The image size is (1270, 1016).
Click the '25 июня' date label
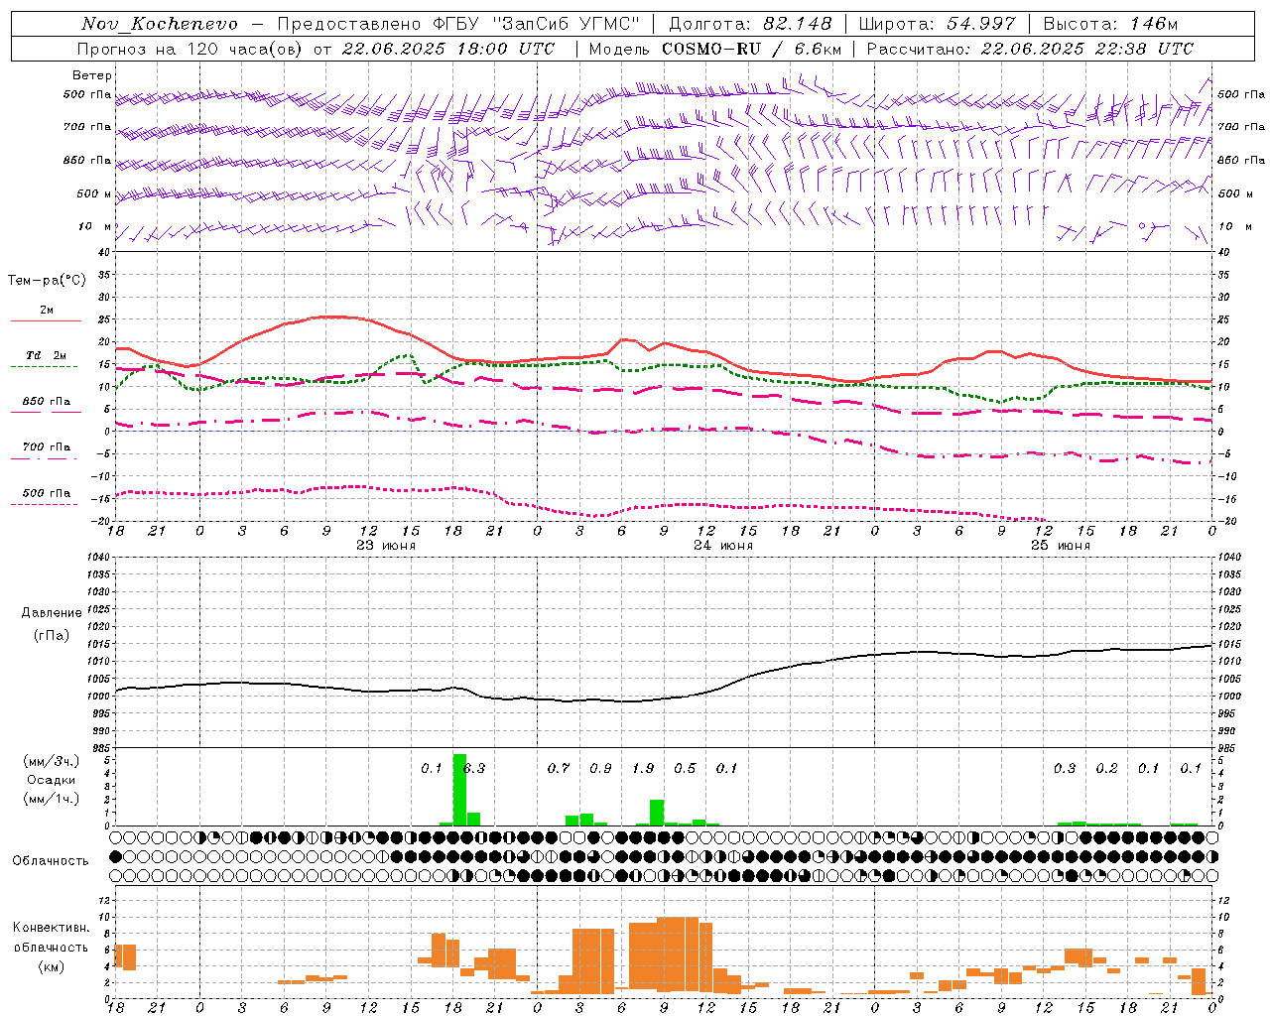[1060, 546]
